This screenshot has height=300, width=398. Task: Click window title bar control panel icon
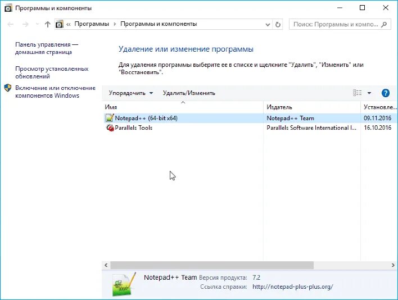click(x=8, y=8)
